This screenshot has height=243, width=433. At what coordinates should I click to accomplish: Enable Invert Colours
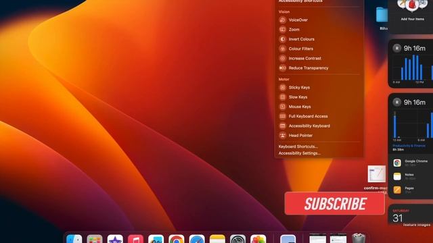pyautogui.click(x=319, y=39)
